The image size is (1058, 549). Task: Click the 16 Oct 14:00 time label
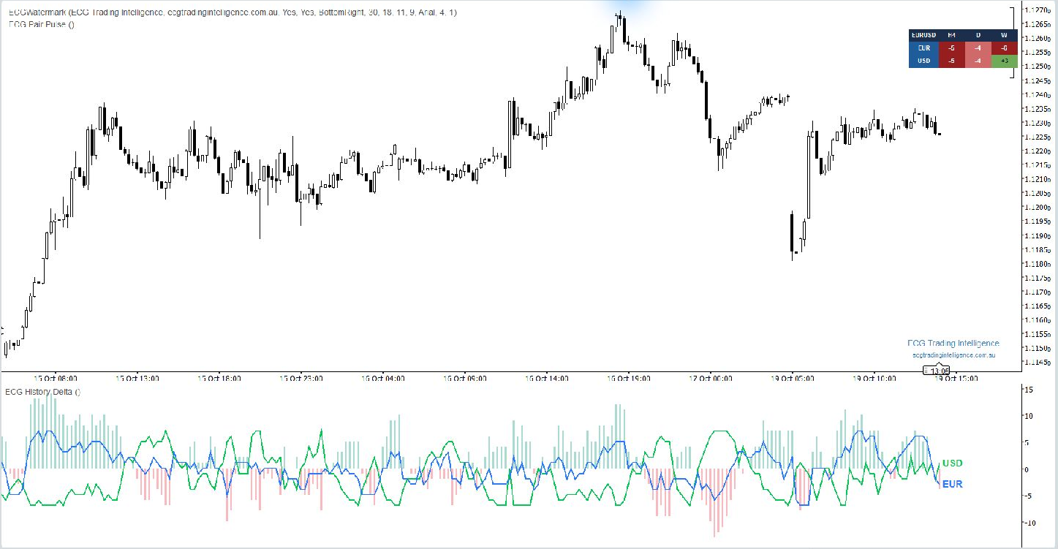point(548,379)
